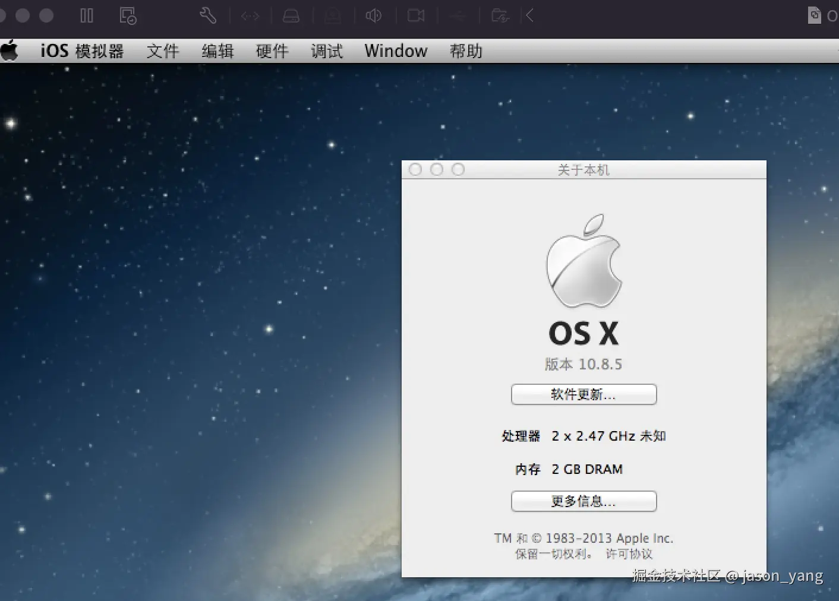
Task: Click the dimmed printer icon
Action: click(333, 16)
